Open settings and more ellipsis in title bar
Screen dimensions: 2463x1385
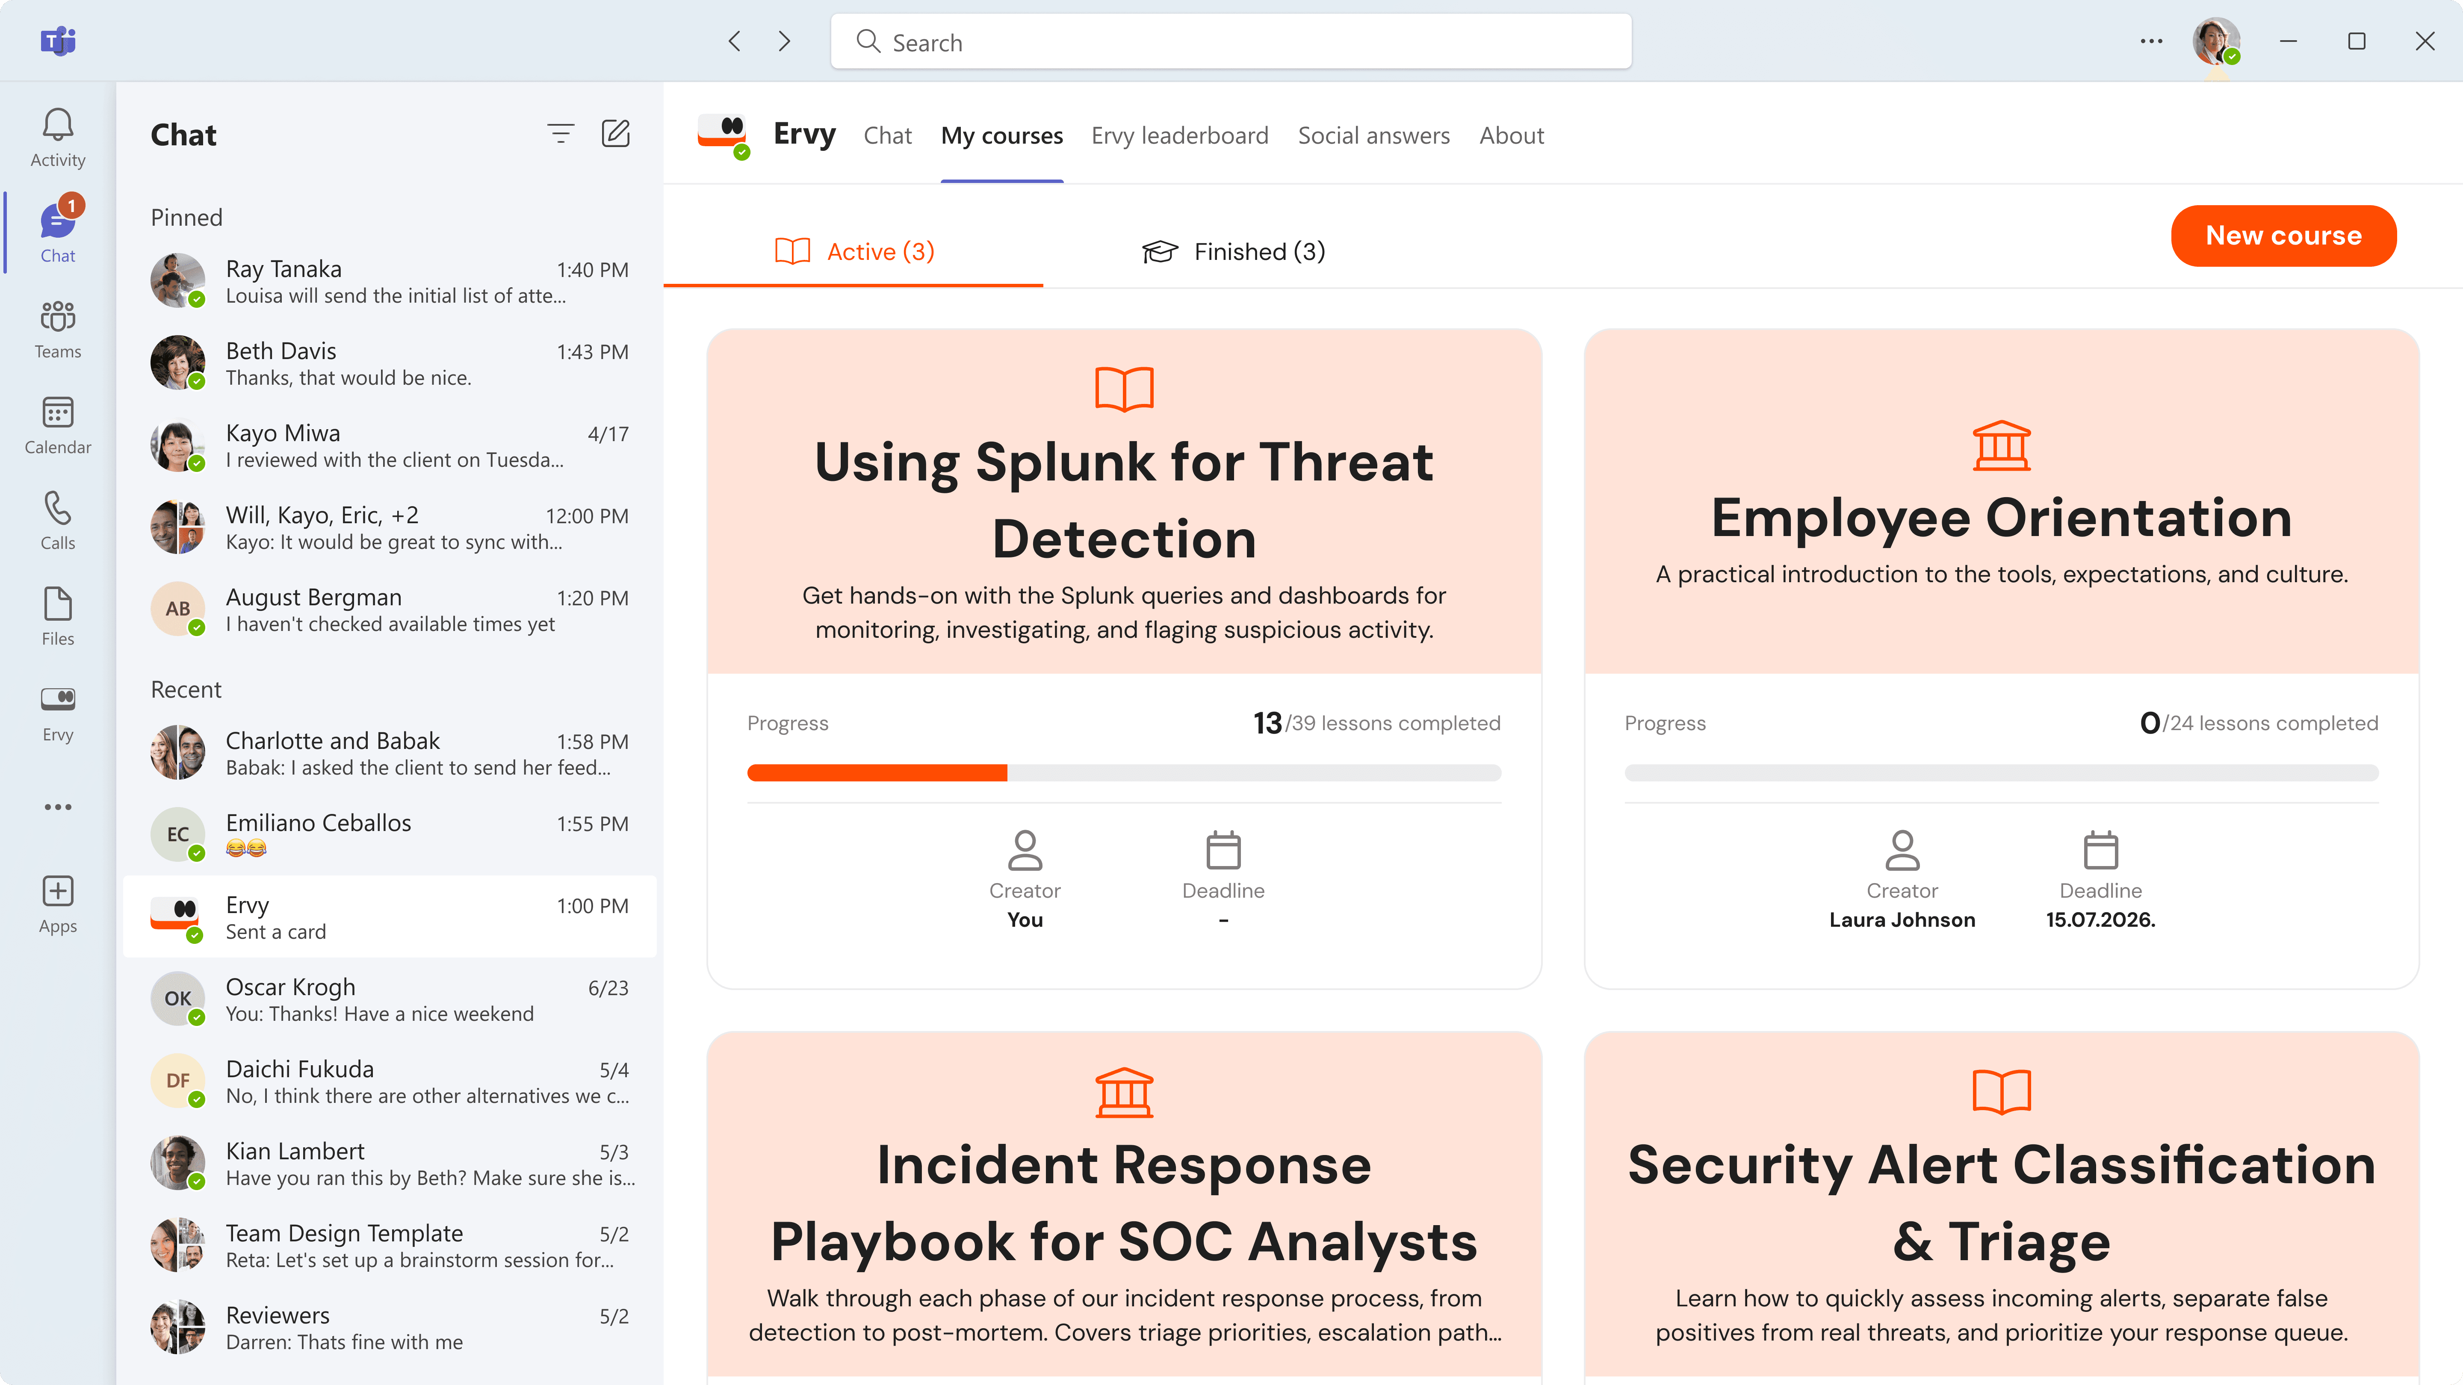[x=2150, y=41]
